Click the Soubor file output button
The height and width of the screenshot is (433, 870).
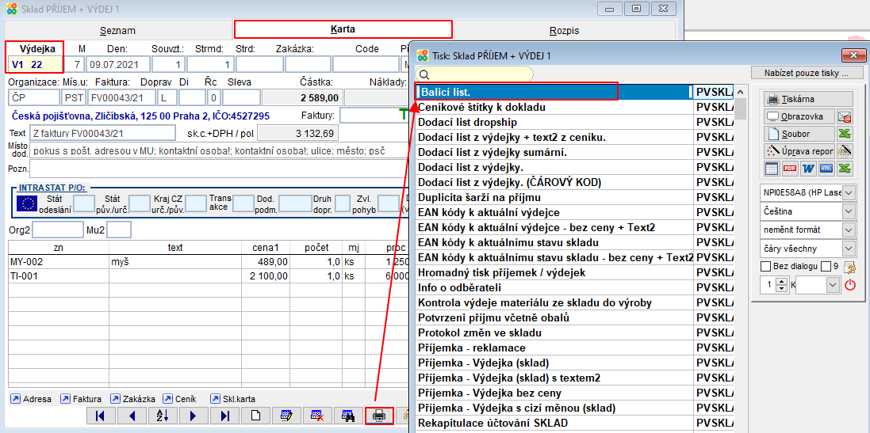(x=799, y=134)
